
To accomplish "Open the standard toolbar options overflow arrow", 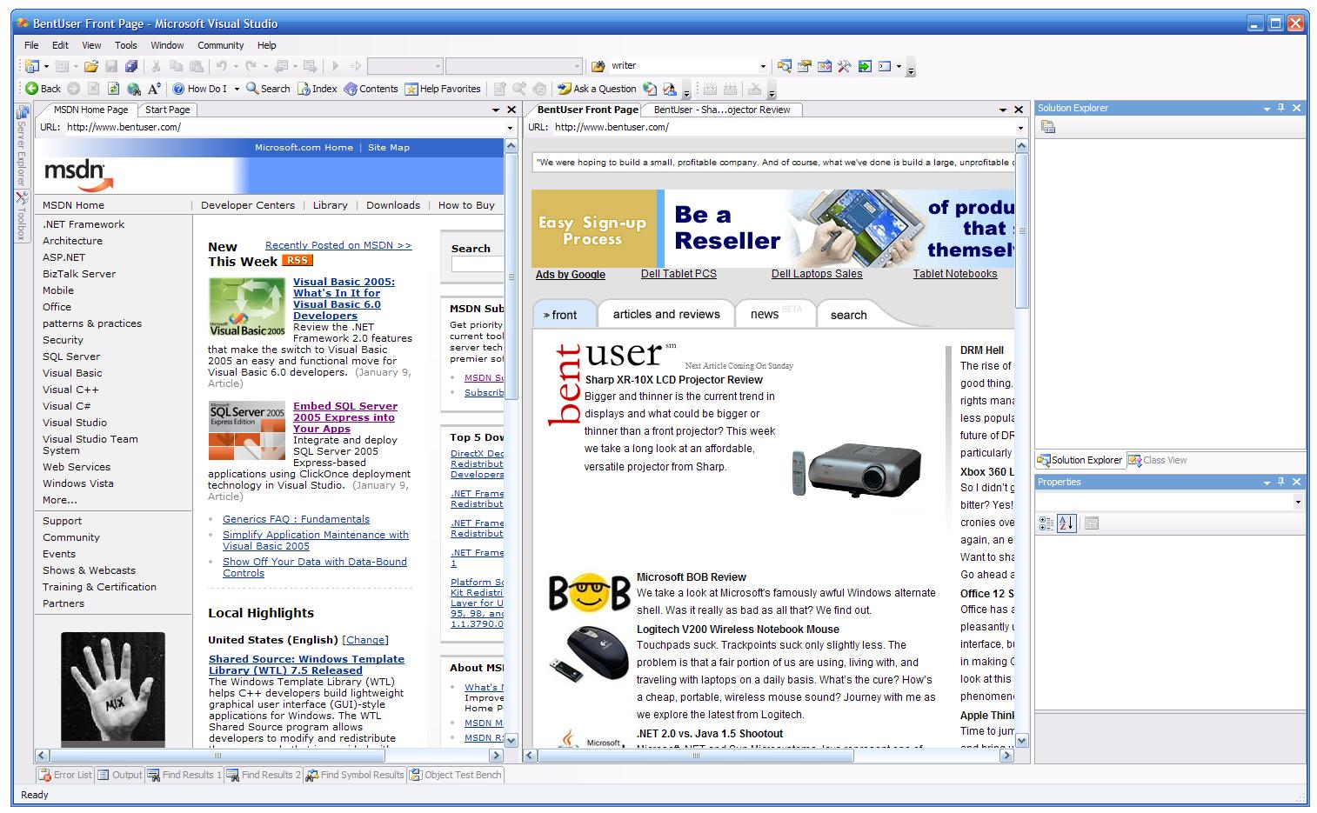I will (911, 68).
